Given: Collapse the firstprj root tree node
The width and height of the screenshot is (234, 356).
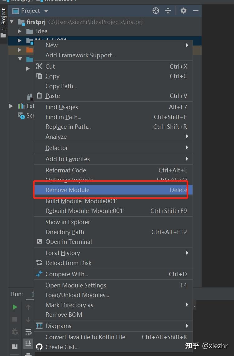Looking at the screenshot, I should (x=12, y=22).
